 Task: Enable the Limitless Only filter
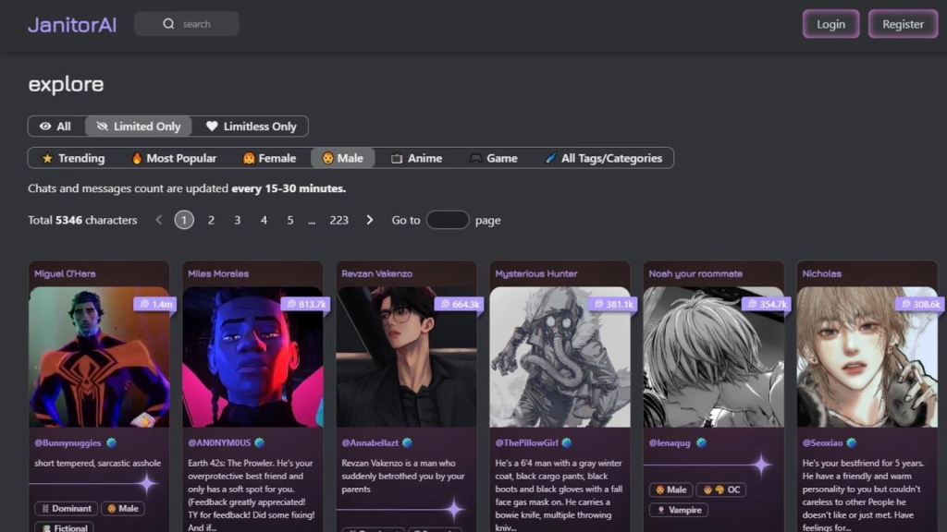[251, 127]
